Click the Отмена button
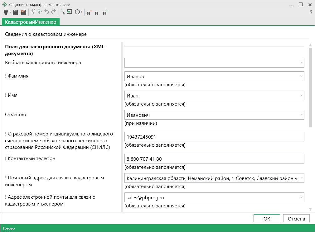315x232 pixels. tap(296, 219)
